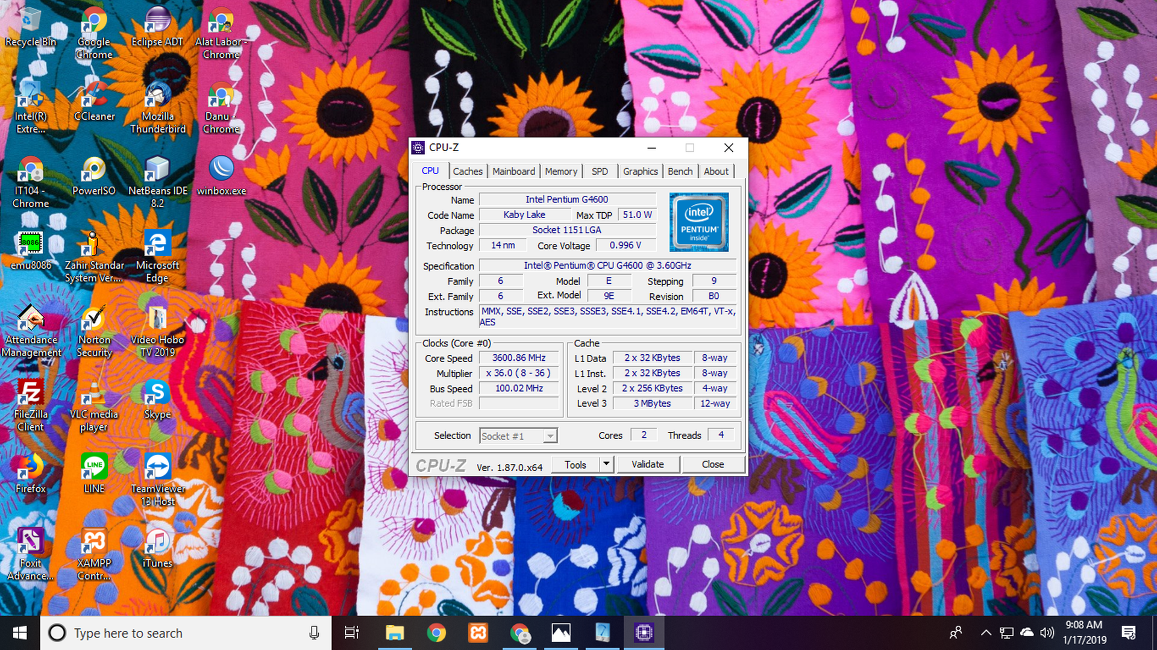1157x650 pixels.
Task: Click the Intel Pentium inside logo
Action: pos(699,222)
